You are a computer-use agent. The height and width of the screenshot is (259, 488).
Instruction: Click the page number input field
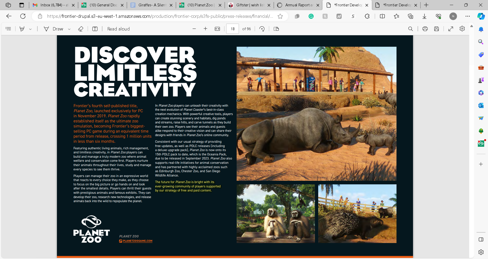coord(233,29)
